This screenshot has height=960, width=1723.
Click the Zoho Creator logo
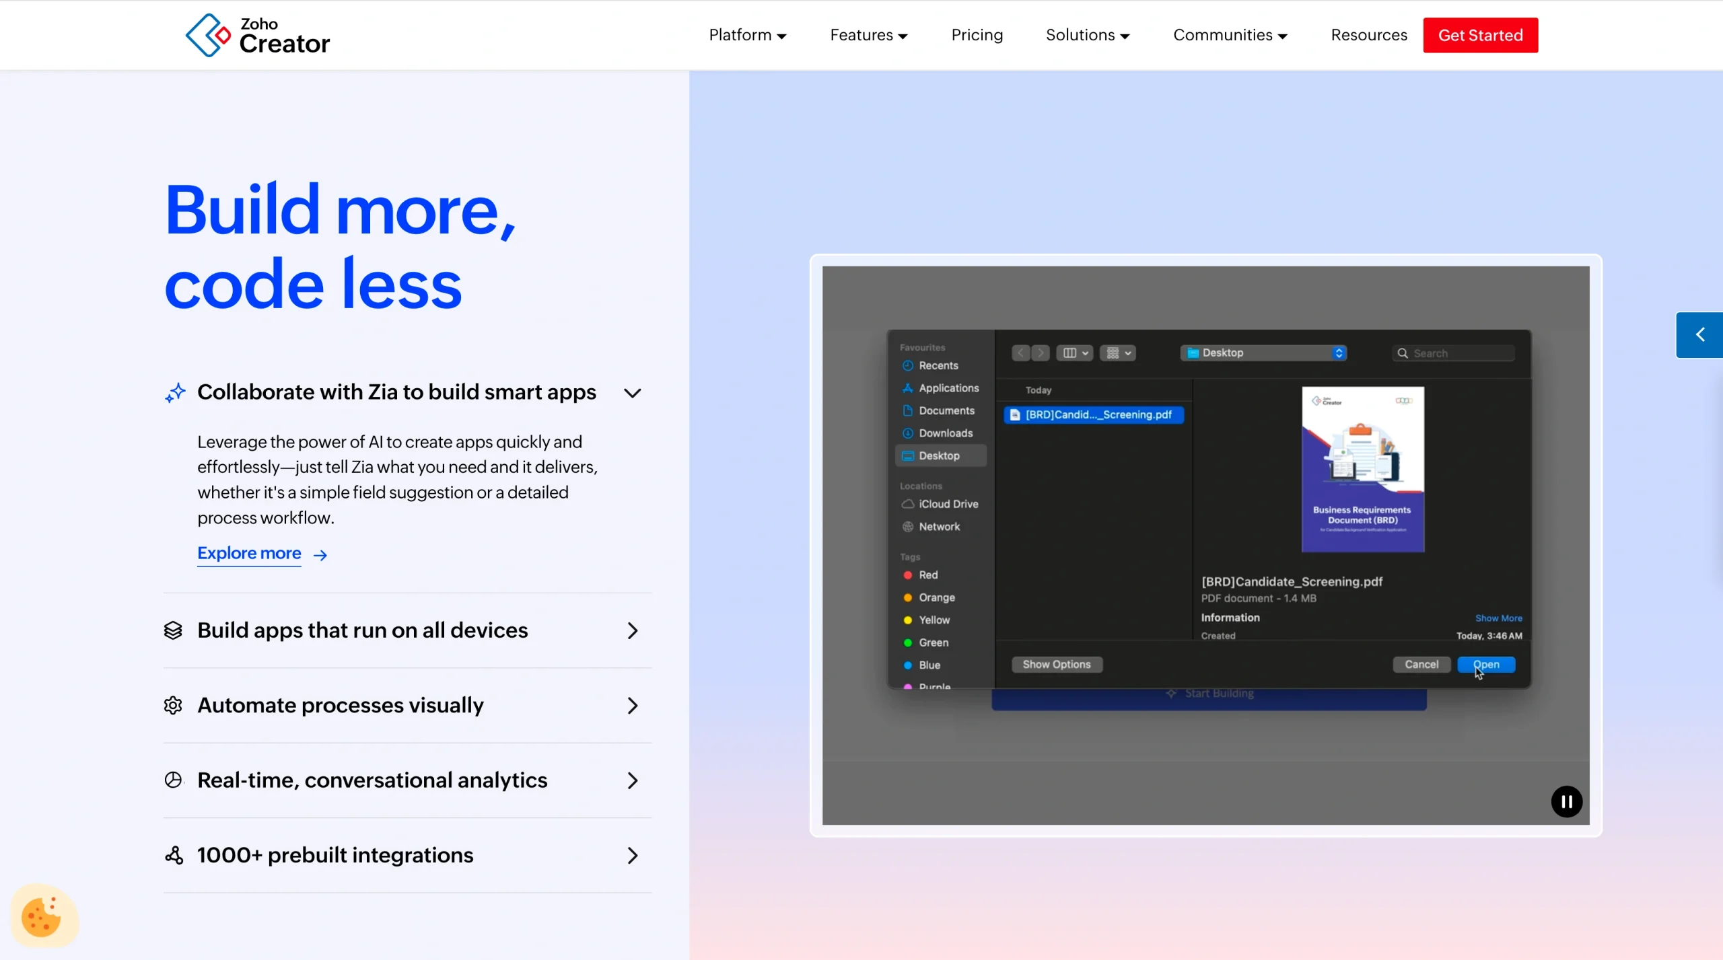[258, 35]
